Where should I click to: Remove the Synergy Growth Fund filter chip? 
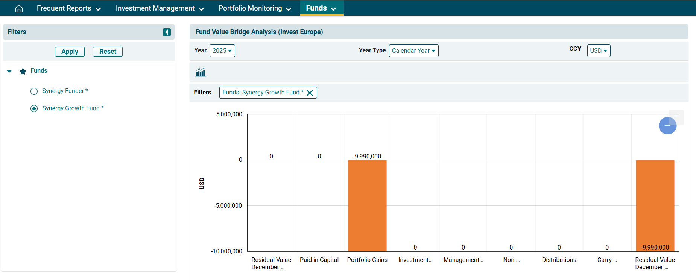click(x=310, y=93)
